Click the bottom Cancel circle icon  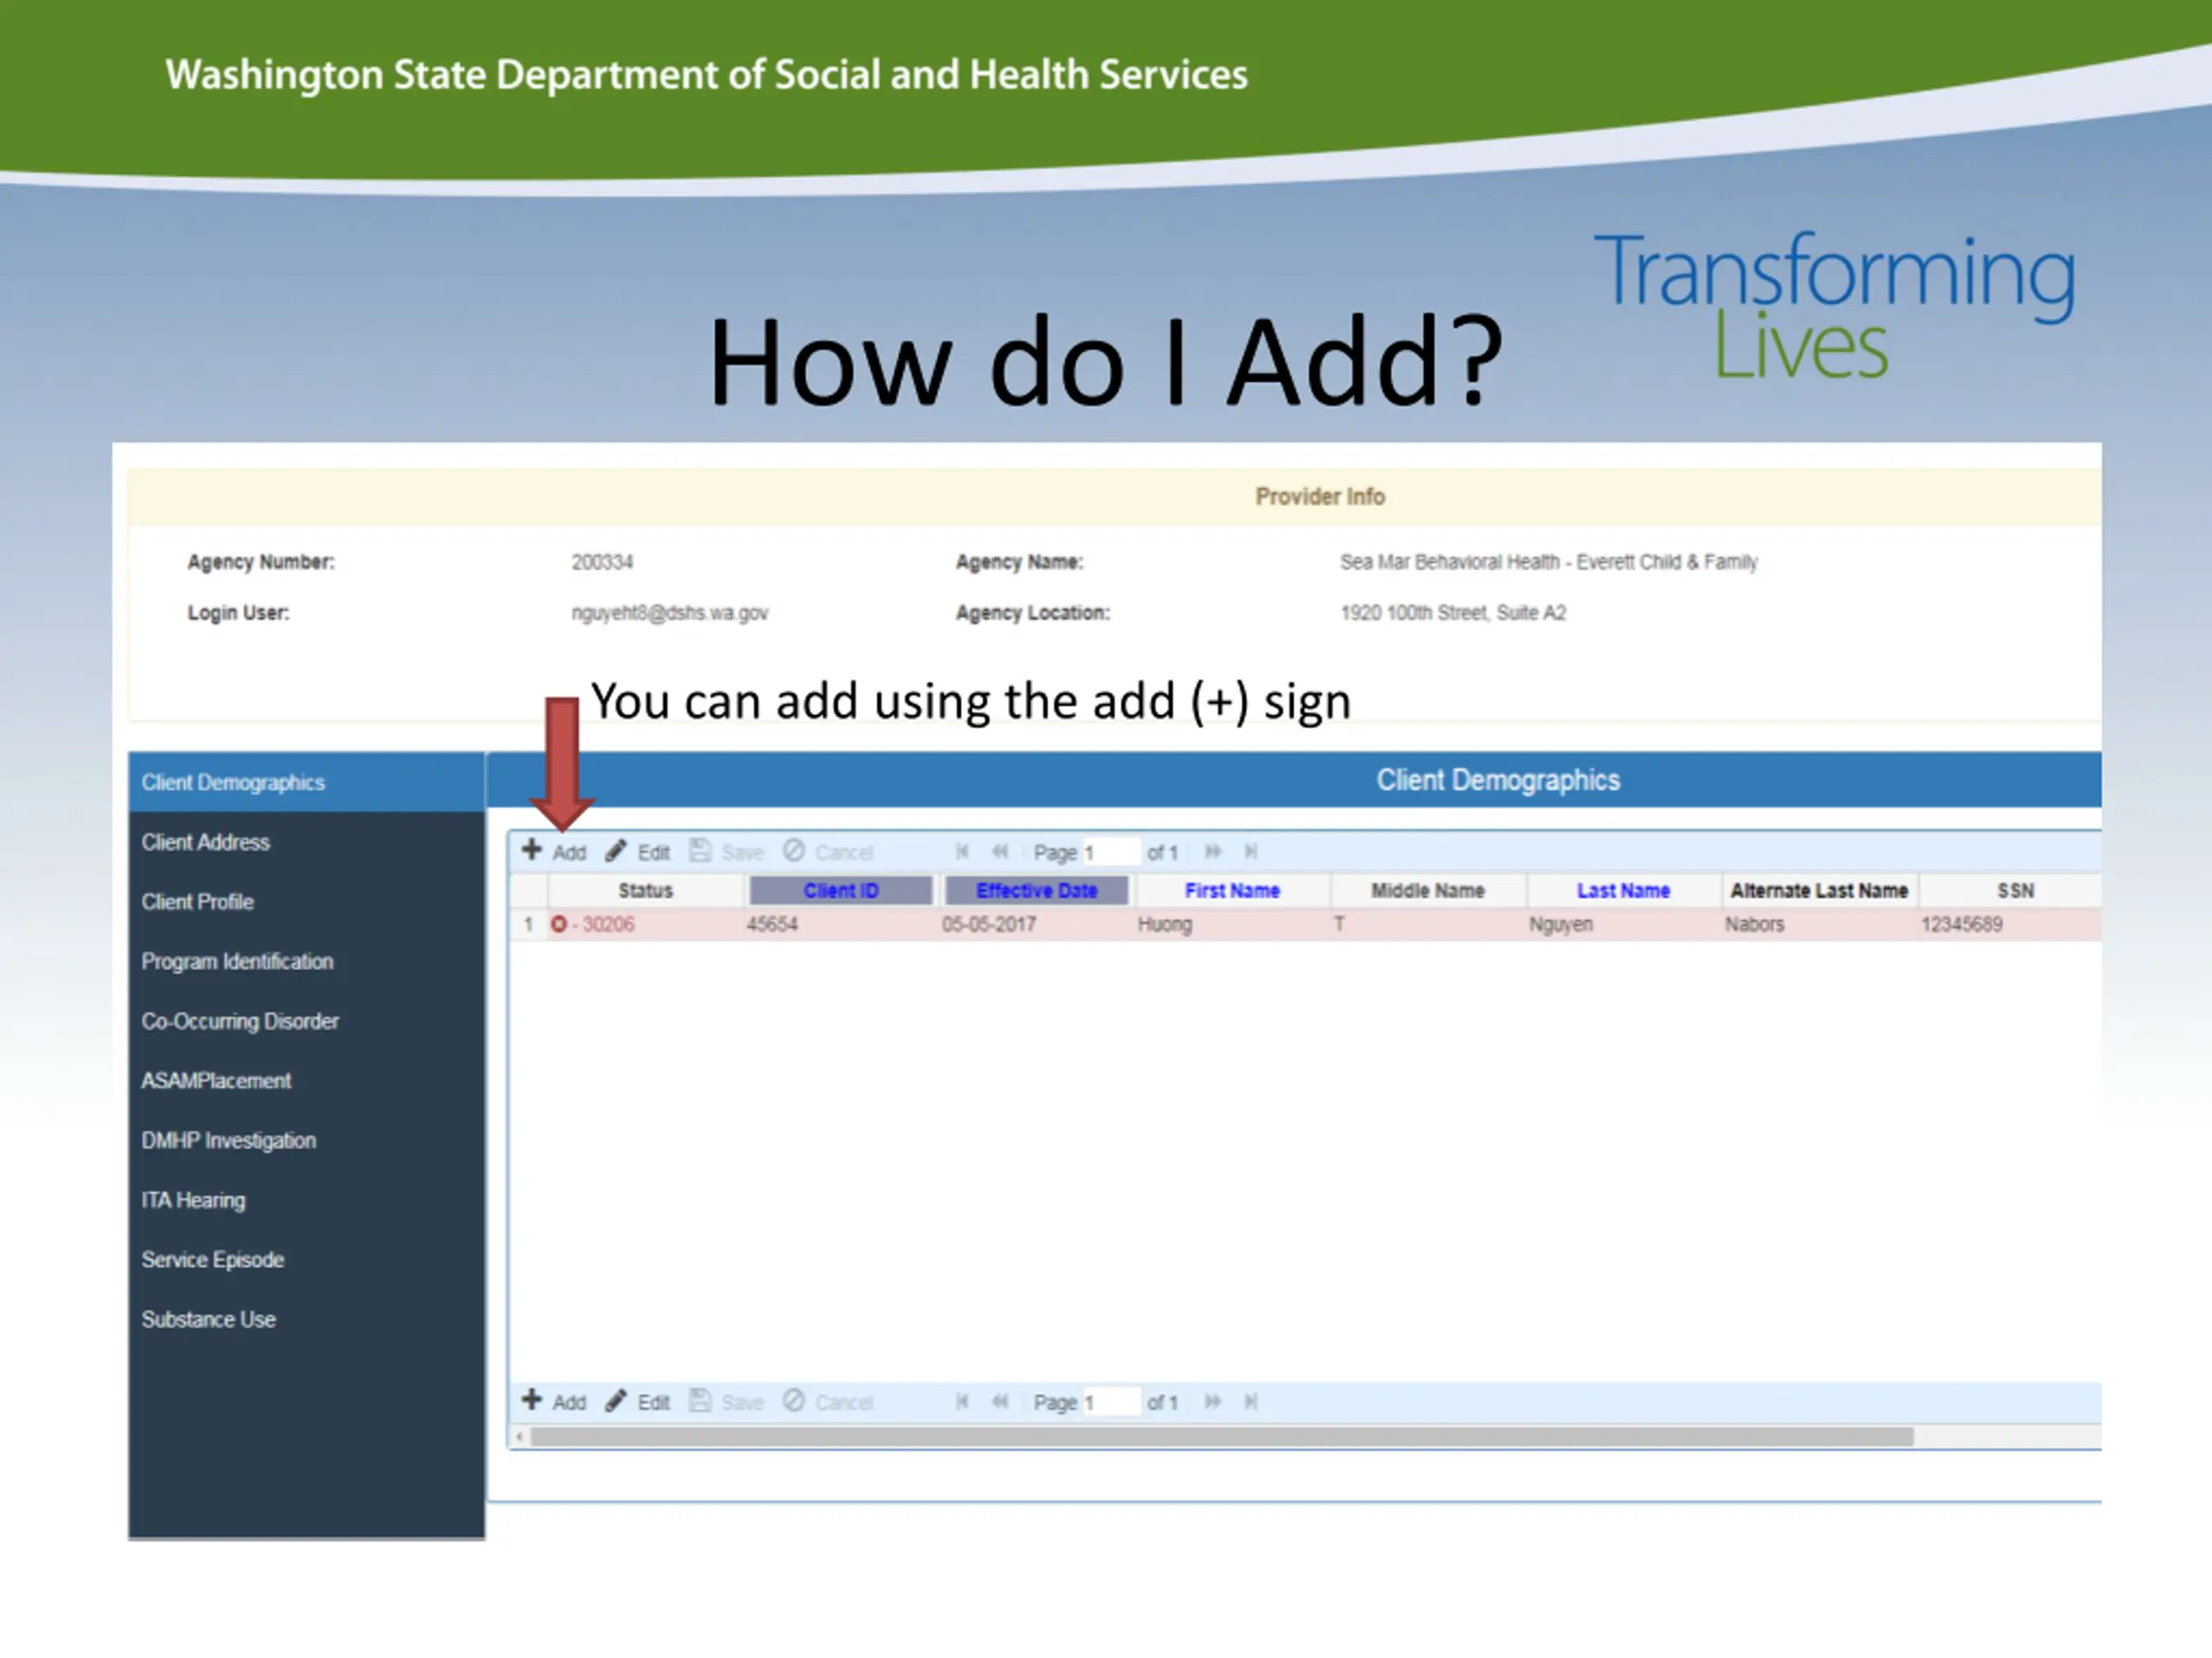(x=794, y=1400)
